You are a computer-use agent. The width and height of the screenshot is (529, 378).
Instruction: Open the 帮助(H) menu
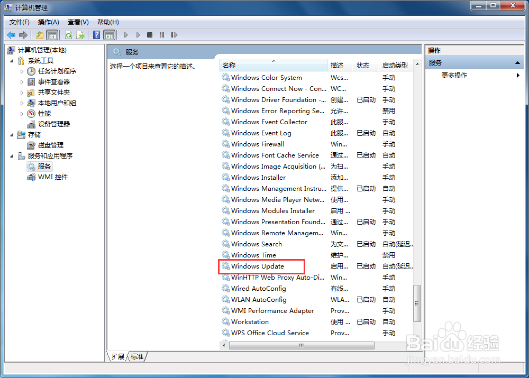pyautogui.click(x=108, y=22)
